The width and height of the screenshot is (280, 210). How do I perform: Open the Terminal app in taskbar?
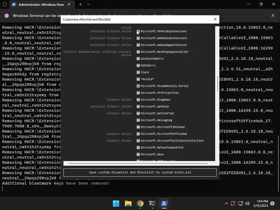click(x=152, y=203)
